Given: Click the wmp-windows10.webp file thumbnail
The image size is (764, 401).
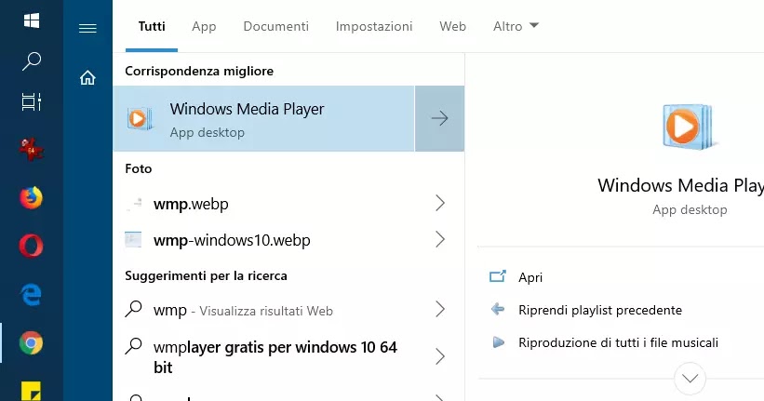Looking at the screenshot, I should (x=133, y=240).
